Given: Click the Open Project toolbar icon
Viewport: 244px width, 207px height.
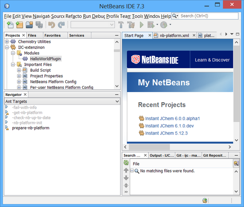Looking at the screenshot, I should point(29,25).
